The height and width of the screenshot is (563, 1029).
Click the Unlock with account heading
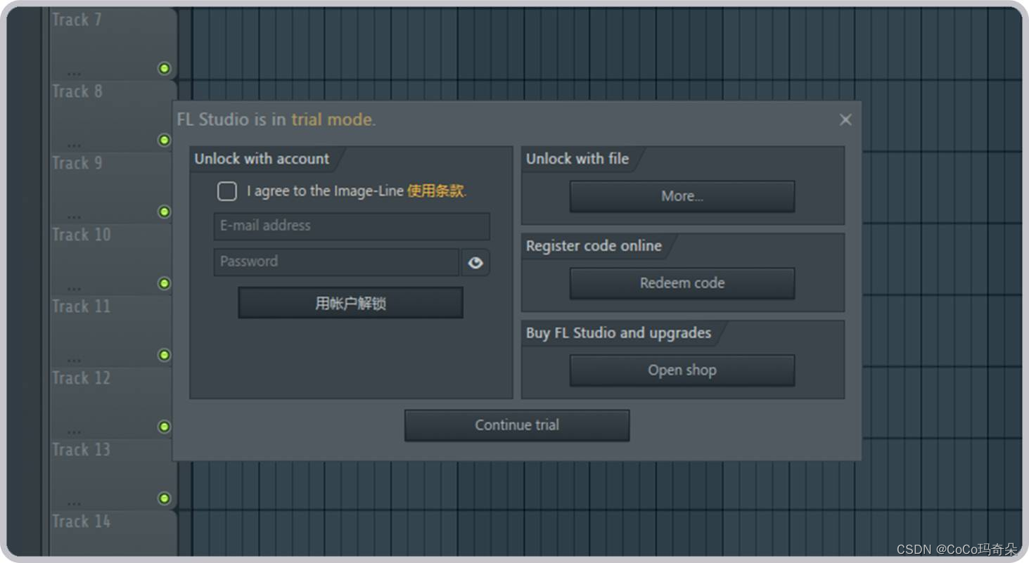(x=262, y=159)
